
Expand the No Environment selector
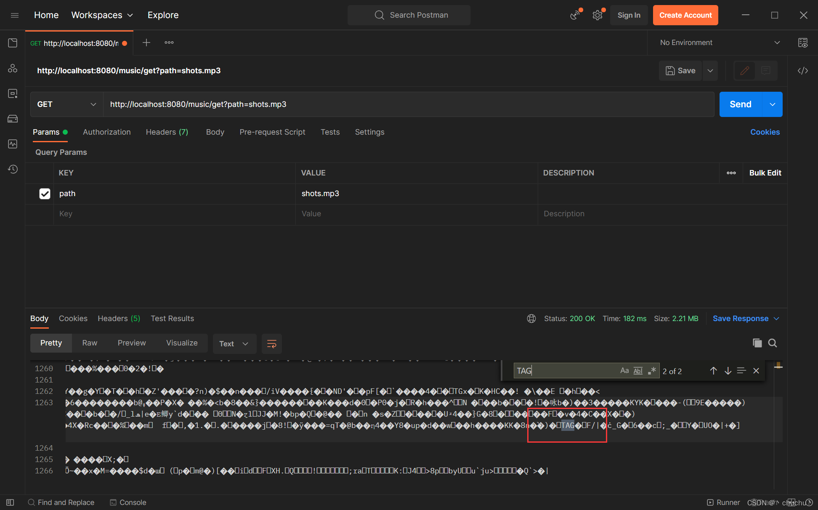click(x=720, y=42)
